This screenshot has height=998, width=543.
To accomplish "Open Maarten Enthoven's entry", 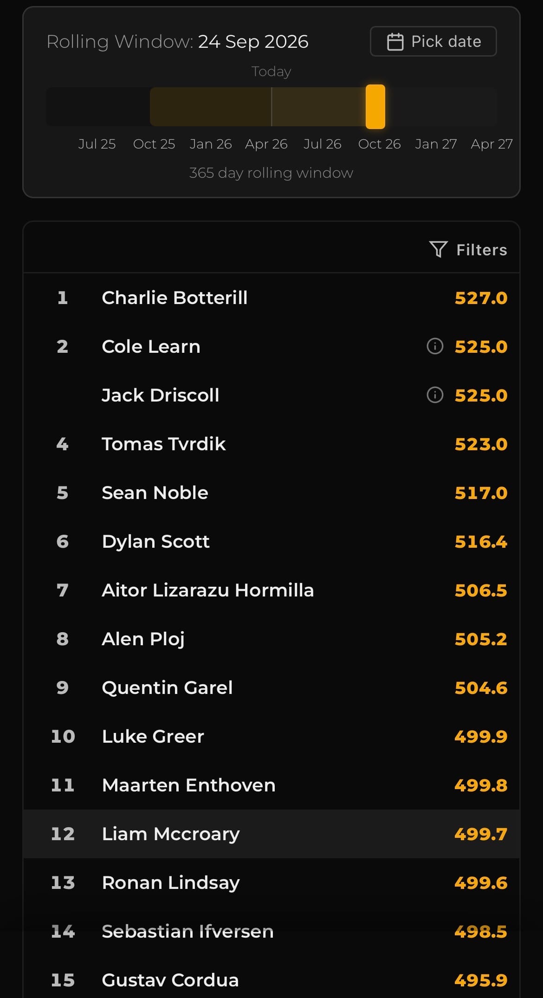I will pos(188,785).
